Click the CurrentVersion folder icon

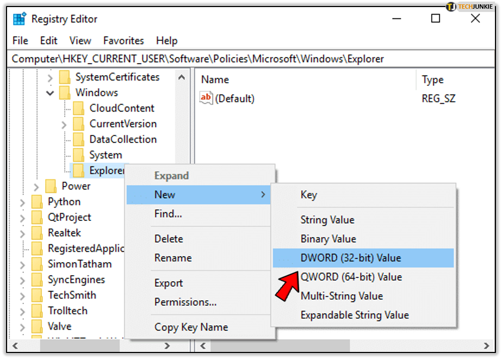[78, 123]
